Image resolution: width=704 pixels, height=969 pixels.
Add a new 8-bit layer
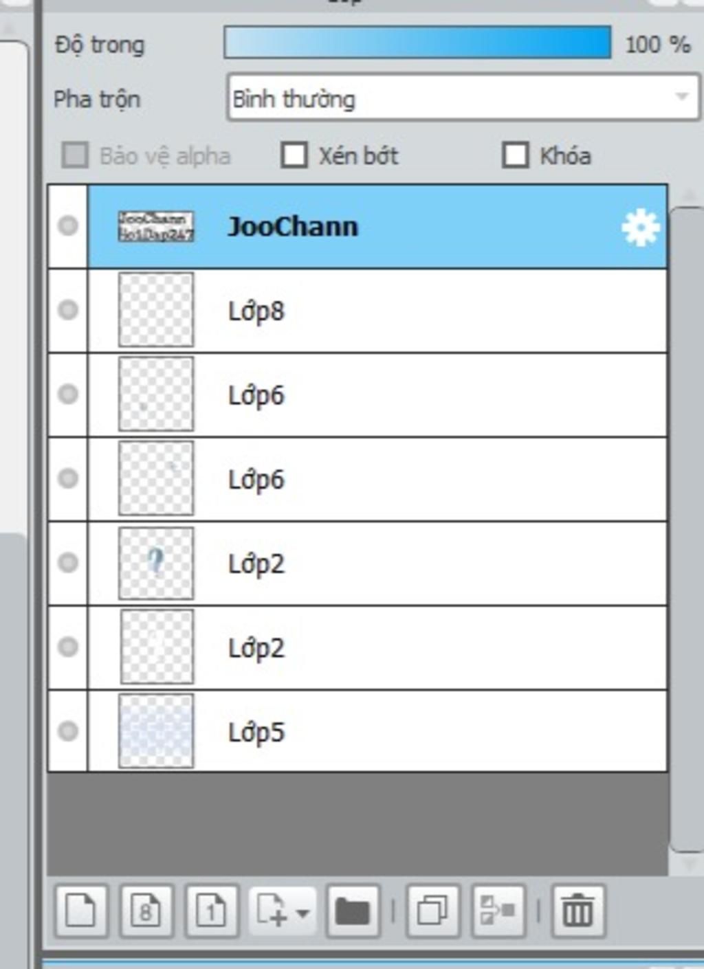click(x=146, y=911)
